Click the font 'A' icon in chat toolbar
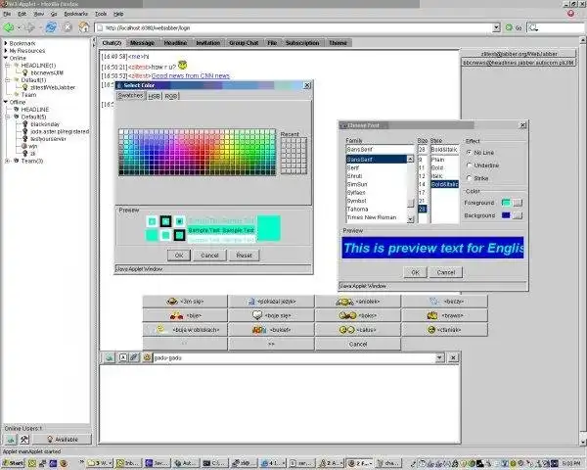 (123, 357)
